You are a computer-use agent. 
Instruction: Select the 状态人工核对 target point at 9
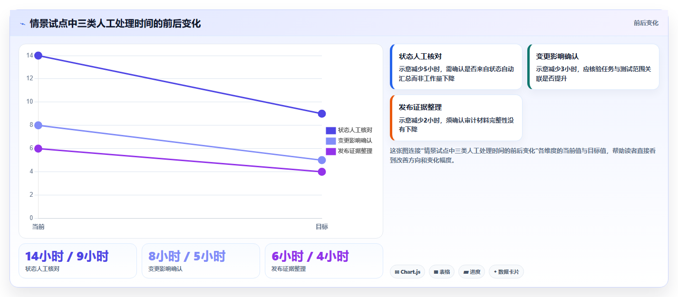(x=322, y=114)
